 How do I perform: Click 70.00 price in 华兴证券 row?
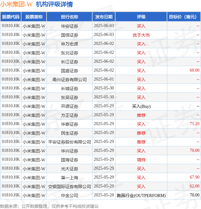pos(195,150)
